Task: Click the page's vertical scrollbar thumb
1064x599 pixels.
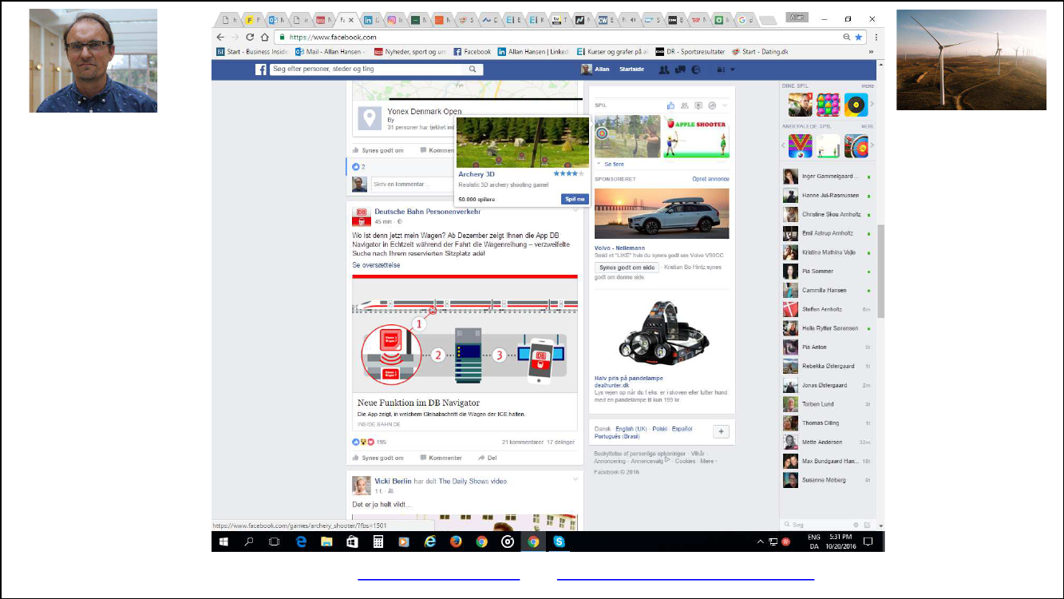Action: click(x=880, y=272)
